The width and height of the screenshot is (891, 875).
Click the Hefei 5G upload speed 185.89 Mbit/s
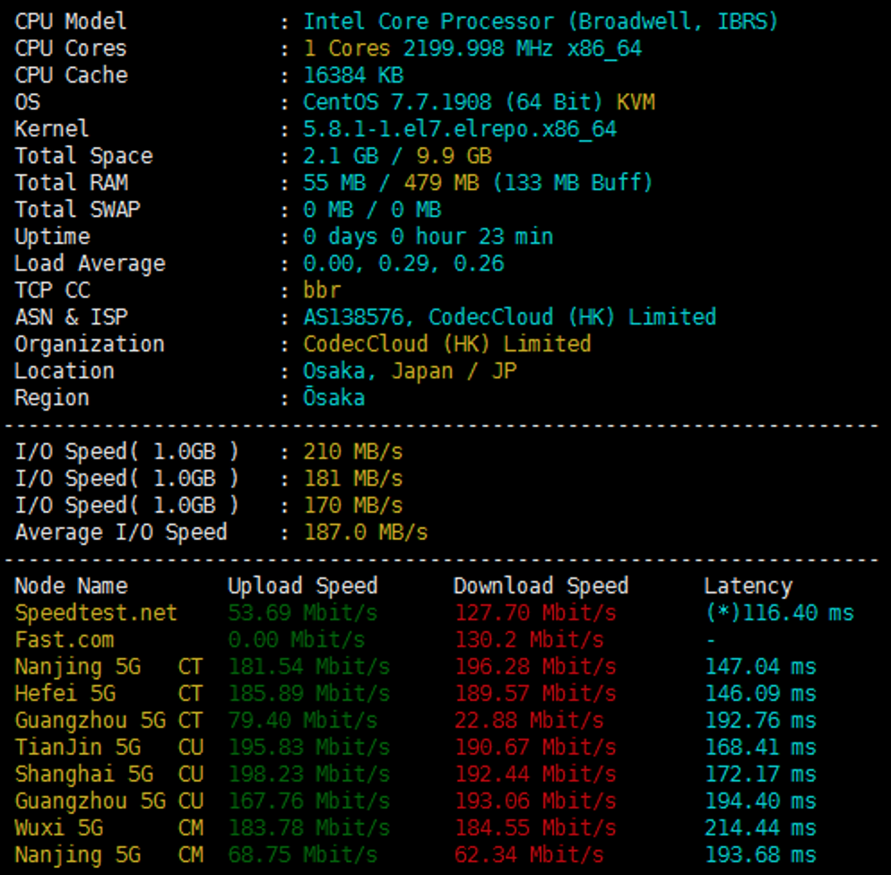point(308,694)
